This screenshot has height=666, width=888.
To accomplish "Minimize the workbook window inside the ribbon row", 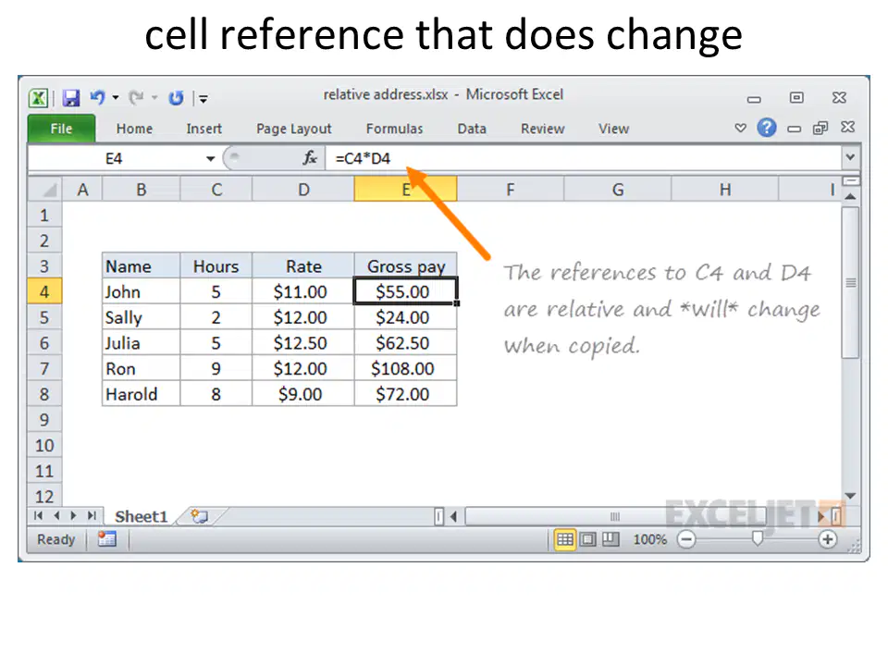I will click(x=794, y=129).
